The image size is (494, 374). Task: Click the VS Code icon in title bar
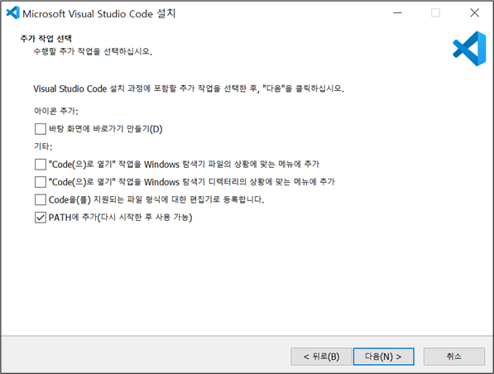[13, 13]
